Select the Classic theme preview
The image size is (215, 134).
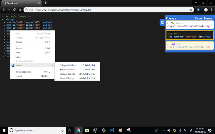(189, 25)
